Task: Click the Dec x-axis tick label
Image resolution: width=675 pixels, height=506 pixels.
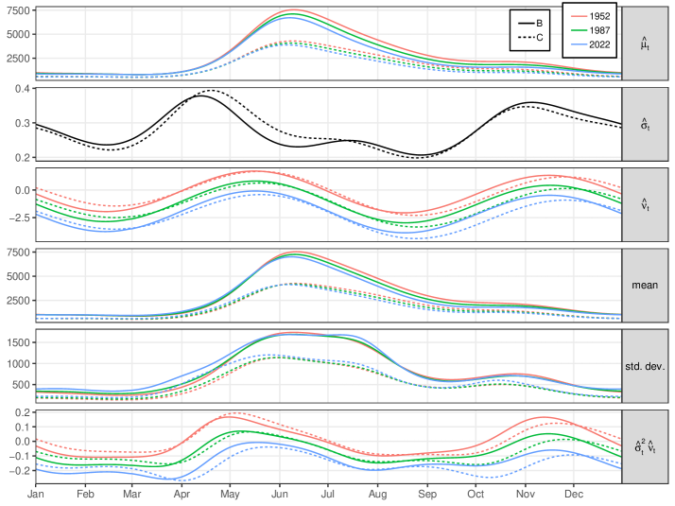Action: 573,494
